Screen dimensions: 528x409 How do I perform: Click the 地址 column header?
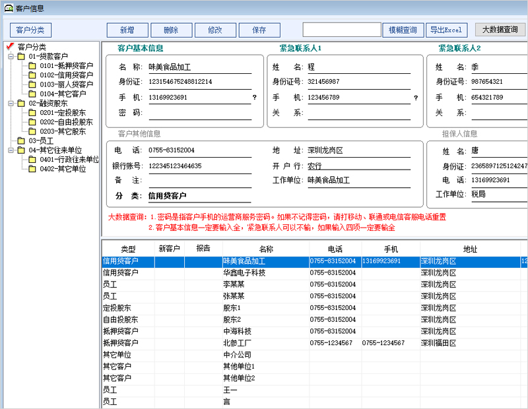(470, 249)
